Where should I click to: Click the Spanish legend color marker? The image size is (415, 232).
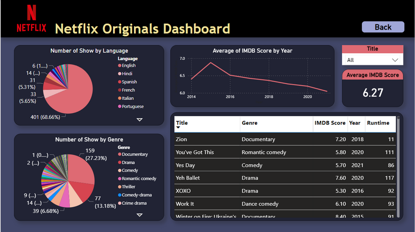(x=120, y=82)
